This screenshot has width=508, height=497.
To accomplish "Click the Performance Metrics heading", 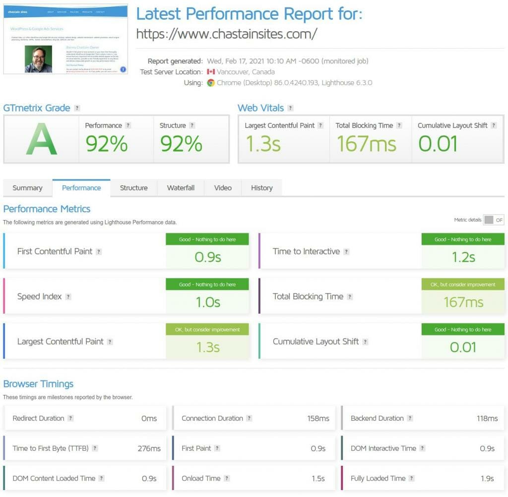I will 47,209.
